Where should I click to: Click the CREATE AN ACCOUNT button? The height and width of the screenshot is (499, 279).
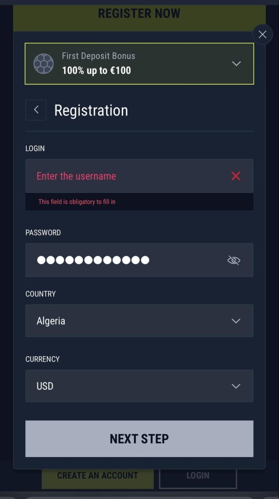[98, 477]
